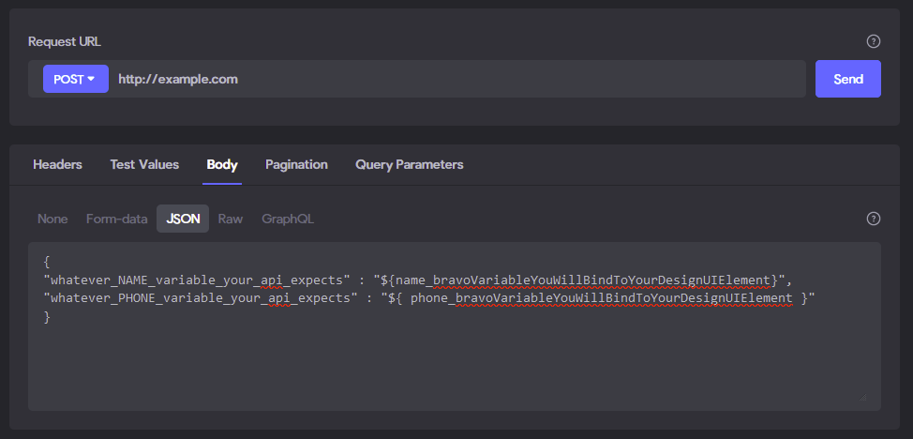Select the Body tab
This screenshot has height=439, width=913.
pyautogui.click(x=222, y=164)
